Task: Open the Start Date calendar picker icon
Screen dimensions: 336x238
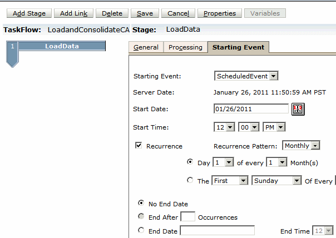Action: click(298, 109)
